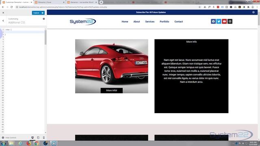Close the WordPress Customizer panel
Screen dimensions: 260x146
(3, 13)
